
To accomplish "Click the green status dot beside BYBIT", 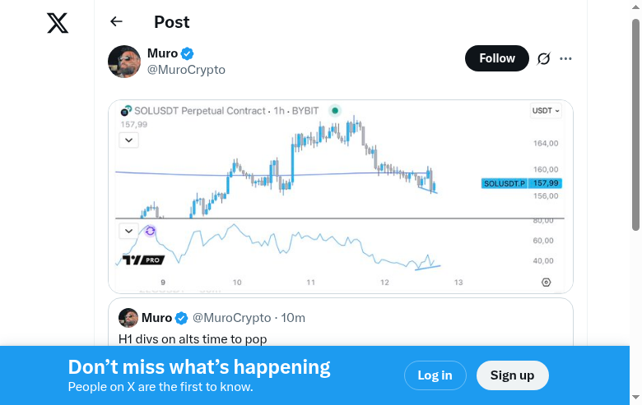I will point(334,110).
